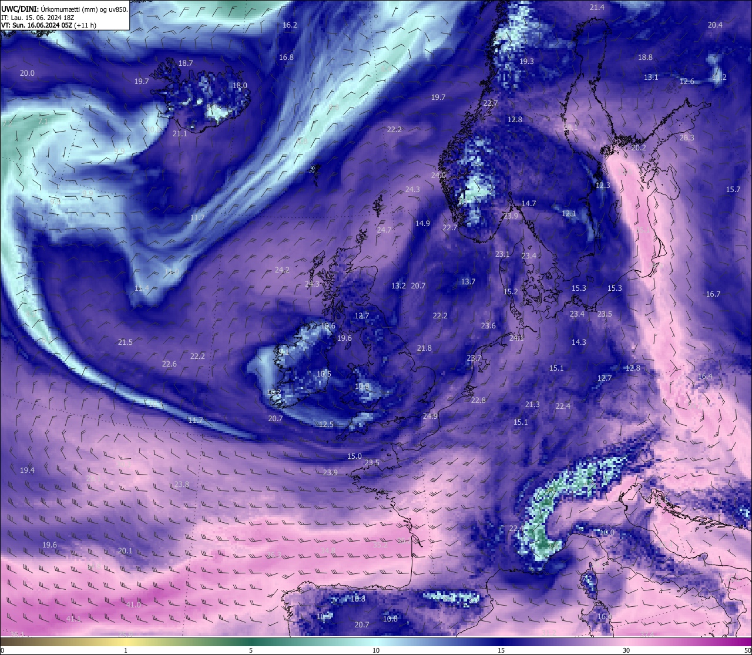Click the 22.6 value label
The image size is (752, 655).
click(169, 364)
